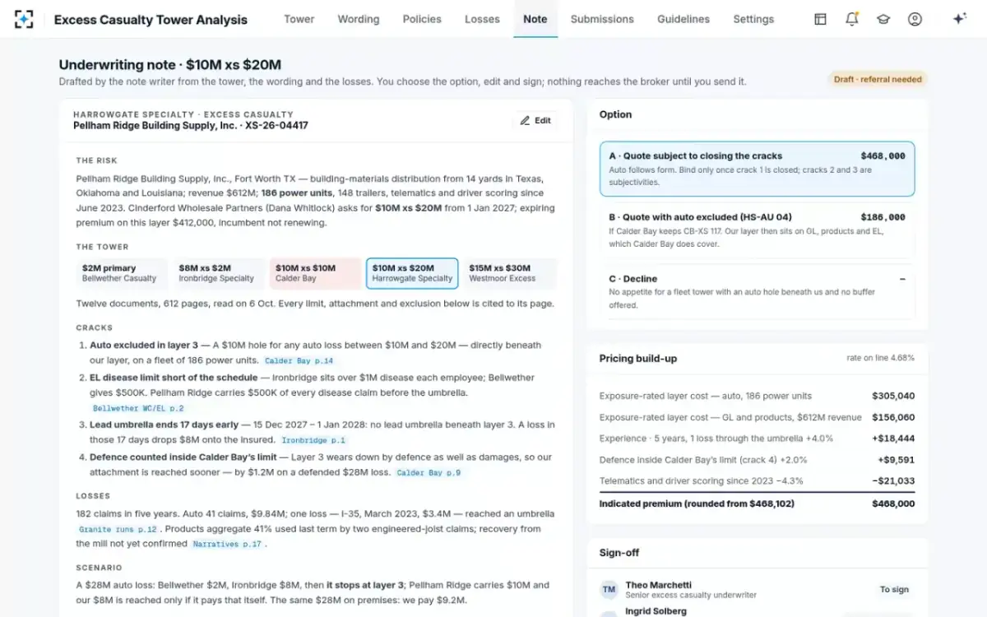Open the Calder Bay p.14 citation
987x617 pixels.
(x=299, y=361)
